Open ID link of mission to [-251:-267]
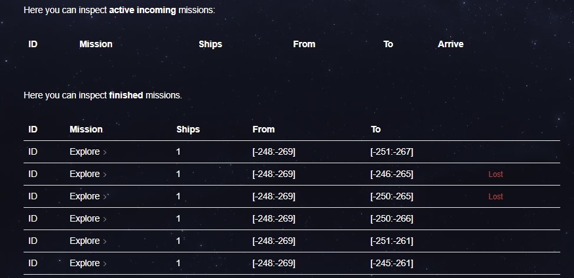 [33, 151]
